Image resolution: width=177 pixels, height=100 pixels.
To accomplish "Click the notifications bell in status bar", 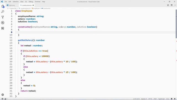I will click(175, 99).
